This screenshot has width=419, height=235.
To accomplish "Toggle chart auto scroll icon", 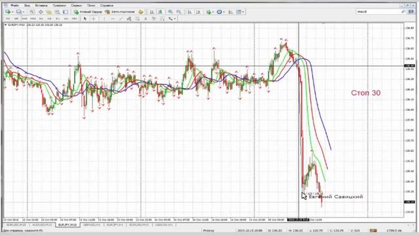I will pos(190,12).
